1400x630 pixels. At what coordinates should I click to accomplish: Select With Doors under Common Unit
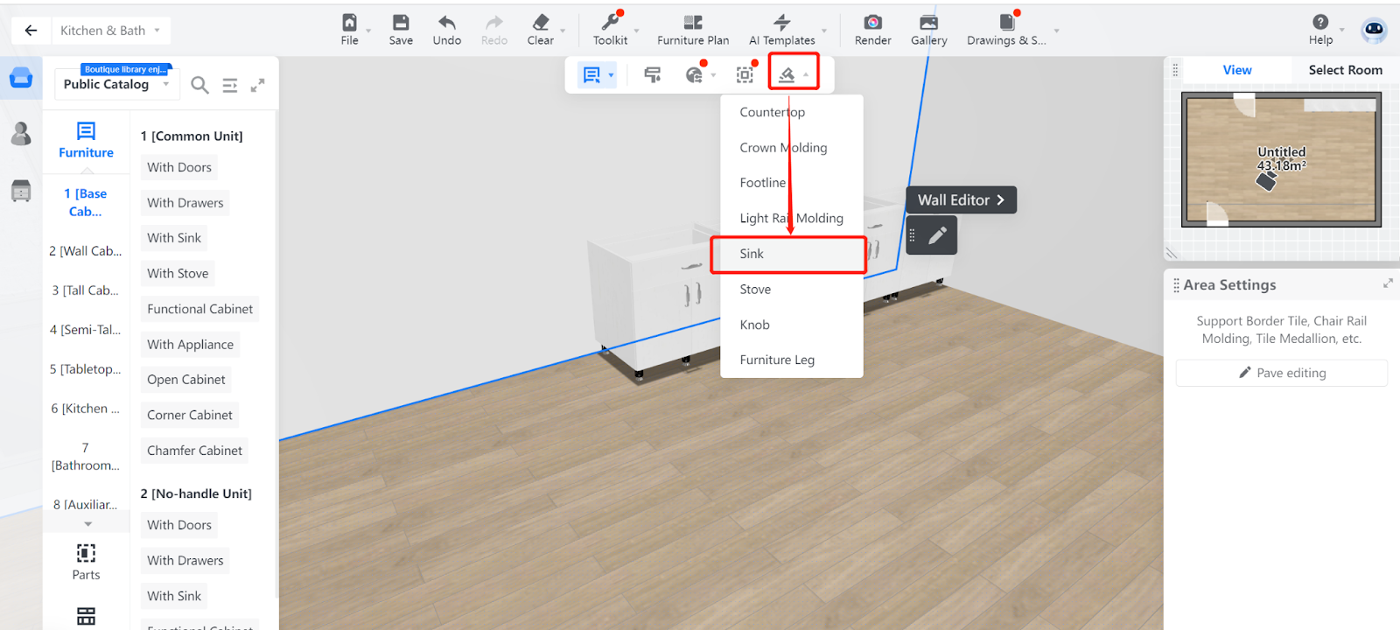click(x=179, y=167)
